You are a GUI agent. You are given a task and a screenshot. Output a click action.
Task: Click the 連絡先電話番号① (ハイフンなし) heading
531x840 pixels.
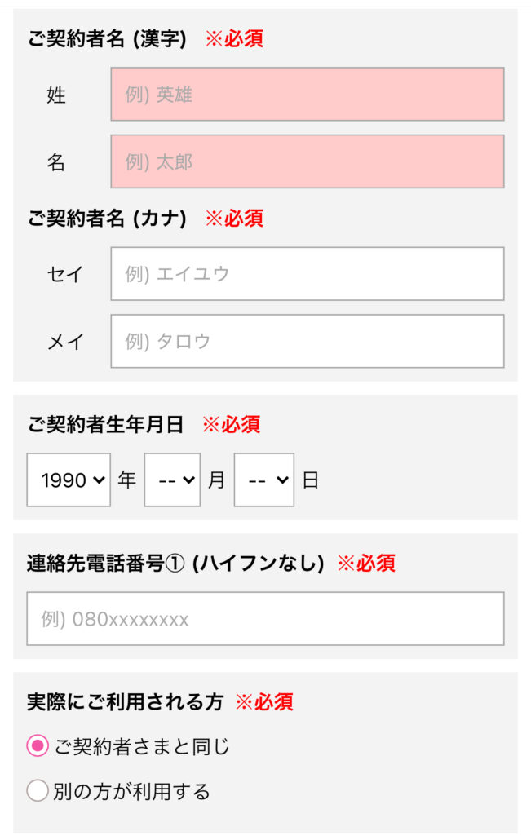click(x=175, y=564)
